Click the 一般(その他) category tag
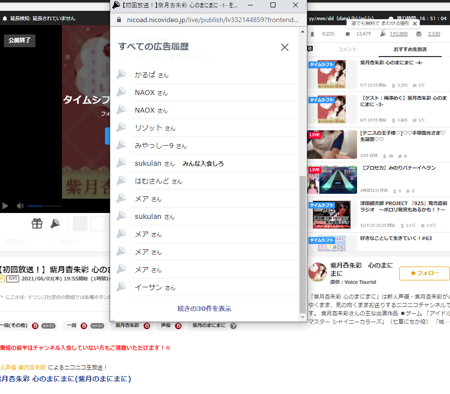This screenshot has width=450, height=394. click(x=13, y=326)
